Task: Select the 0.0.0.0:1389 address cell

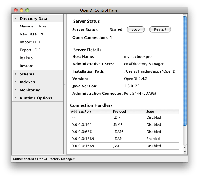Action: (91, 139)
